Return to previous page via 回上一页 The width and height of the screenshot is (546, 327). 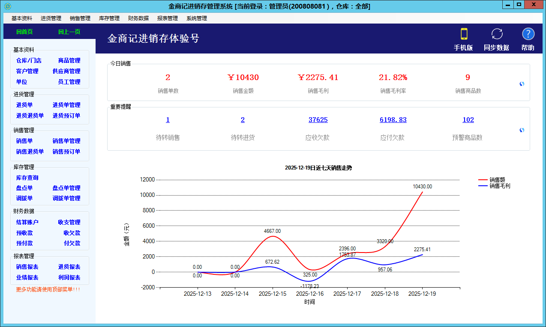pos(69,32)
